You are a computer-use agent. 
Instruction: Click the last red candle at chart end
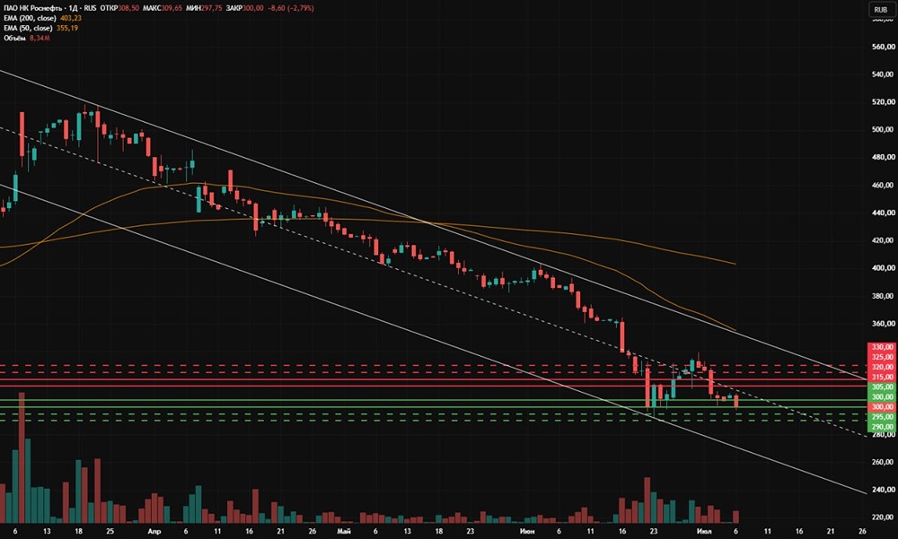pyautogui.click(x=736, y=401)
